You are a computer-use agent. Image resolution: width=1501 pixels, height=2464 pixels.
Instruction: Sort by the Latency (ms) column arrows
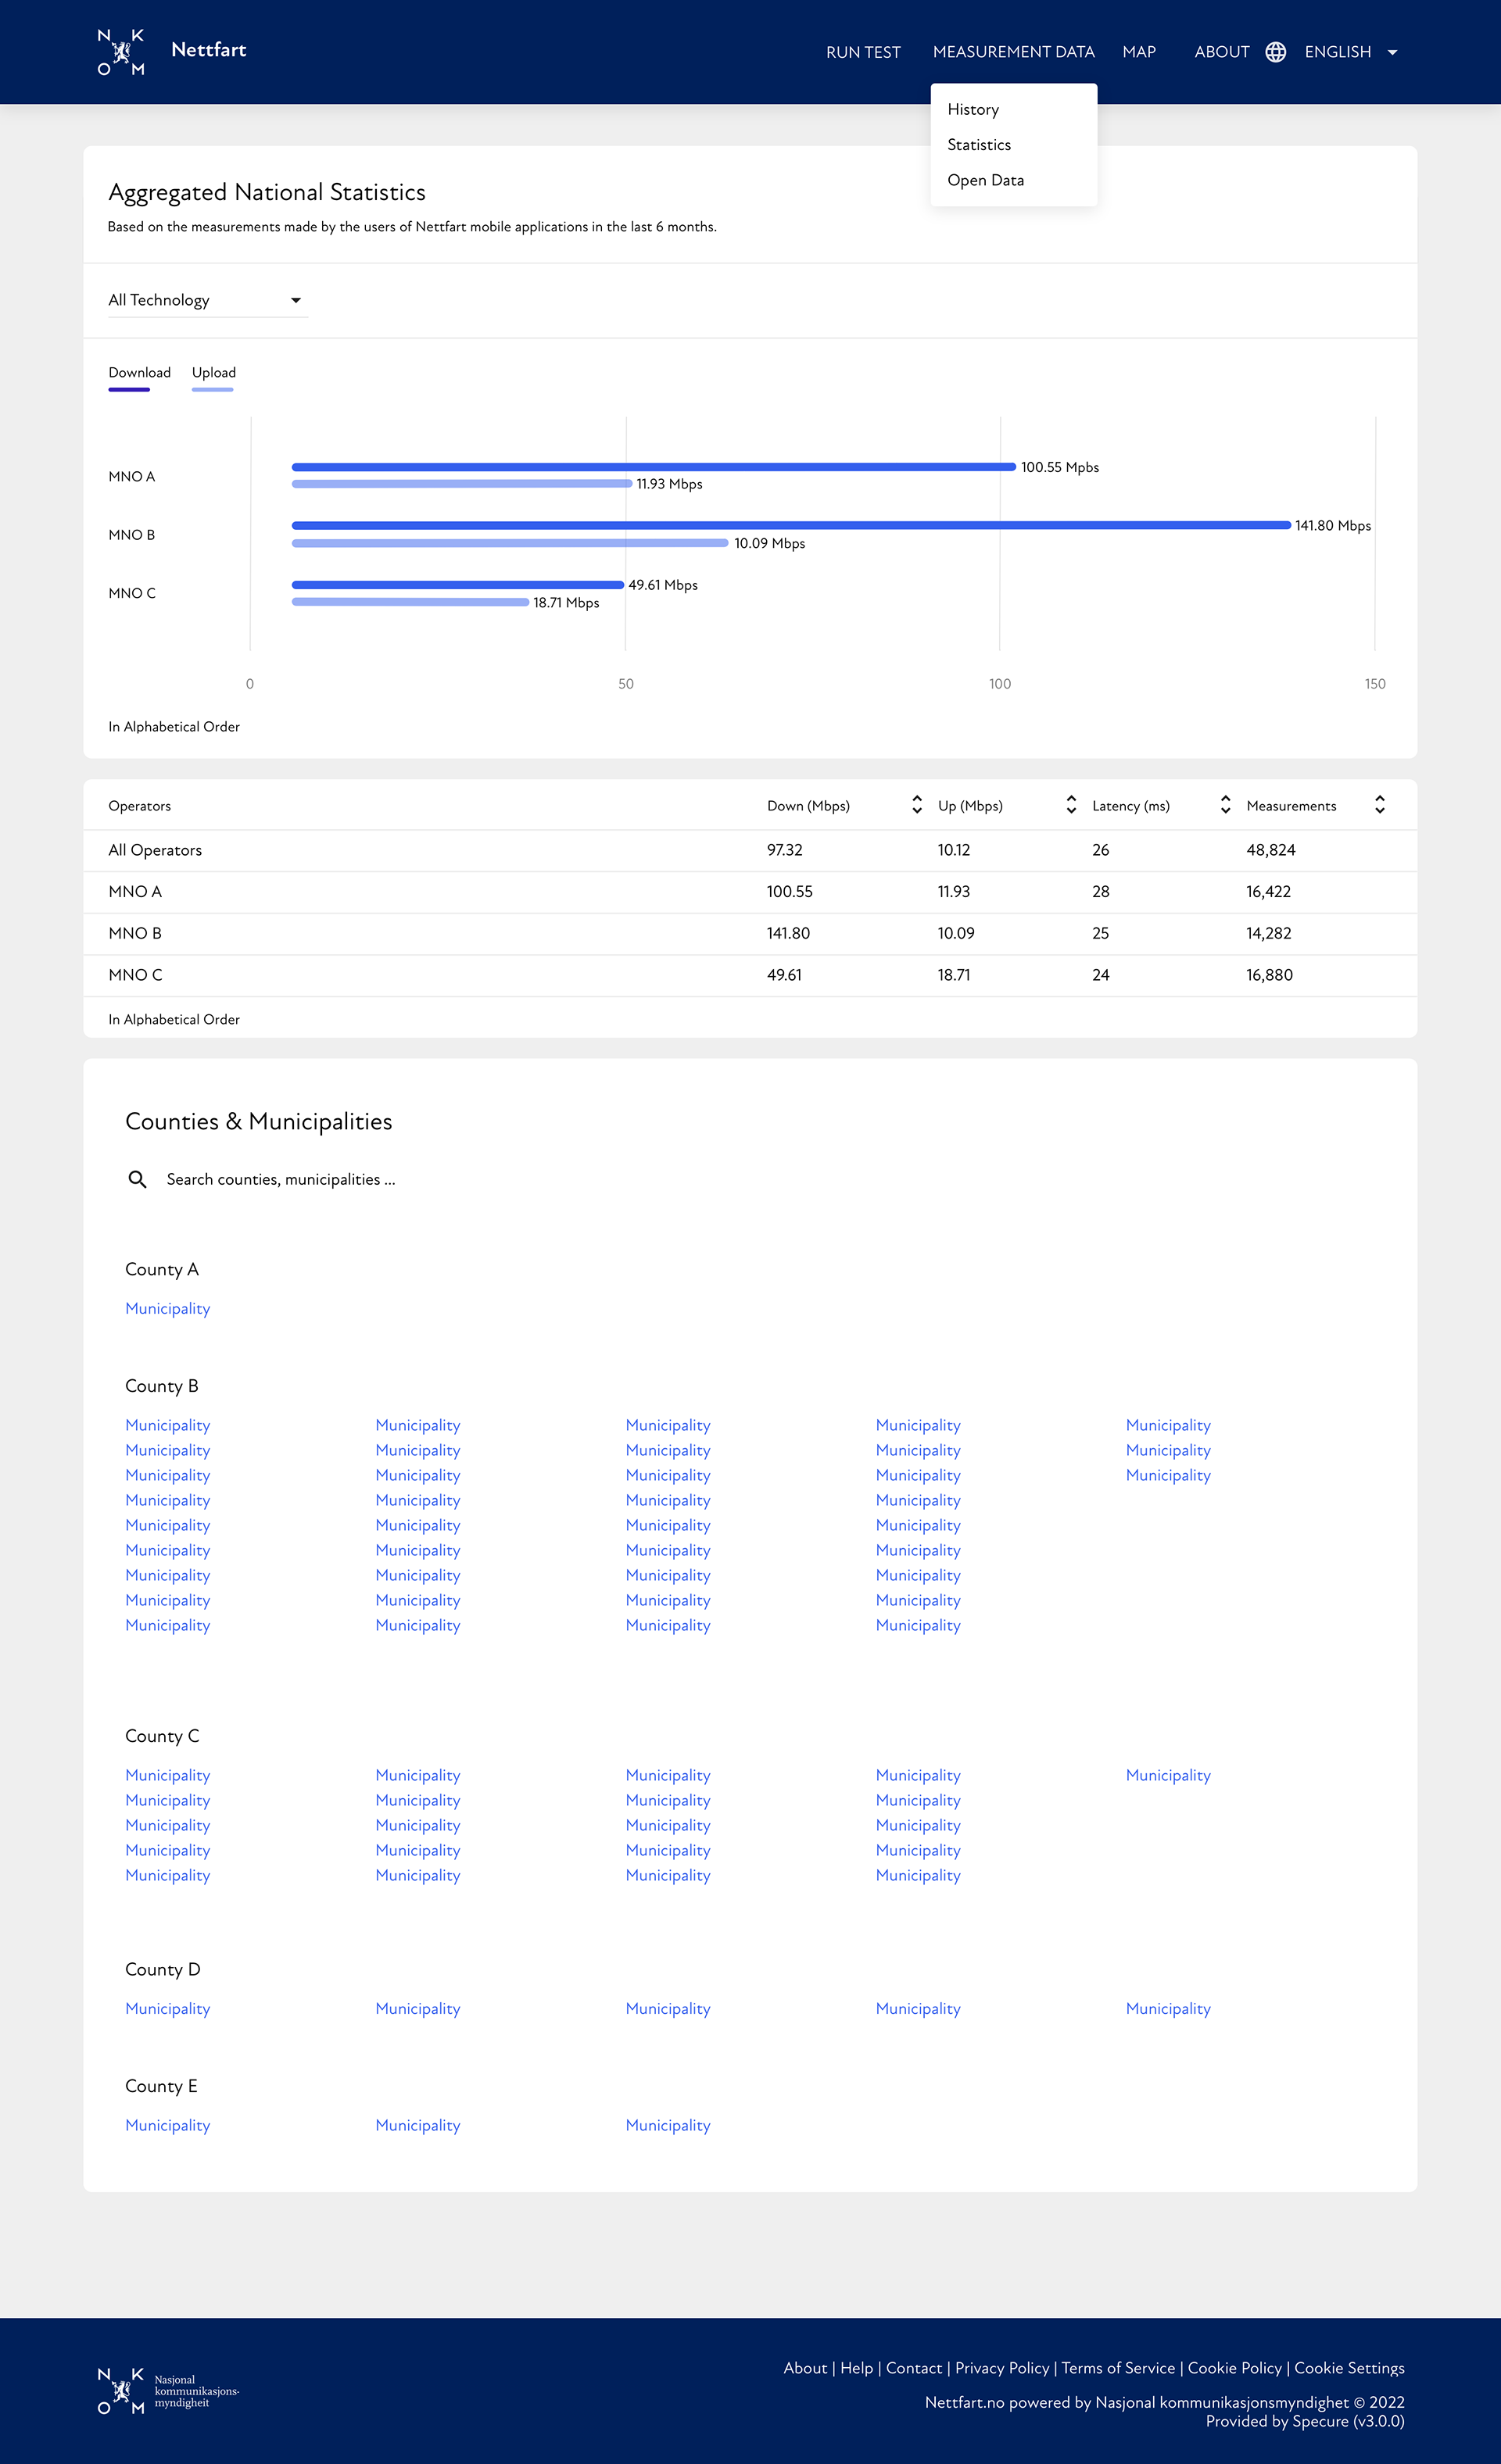[1225, 805]
